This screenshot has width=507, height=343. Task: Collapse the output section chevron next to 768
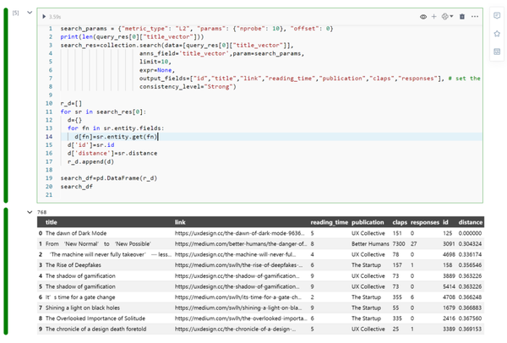coord(30,212)
